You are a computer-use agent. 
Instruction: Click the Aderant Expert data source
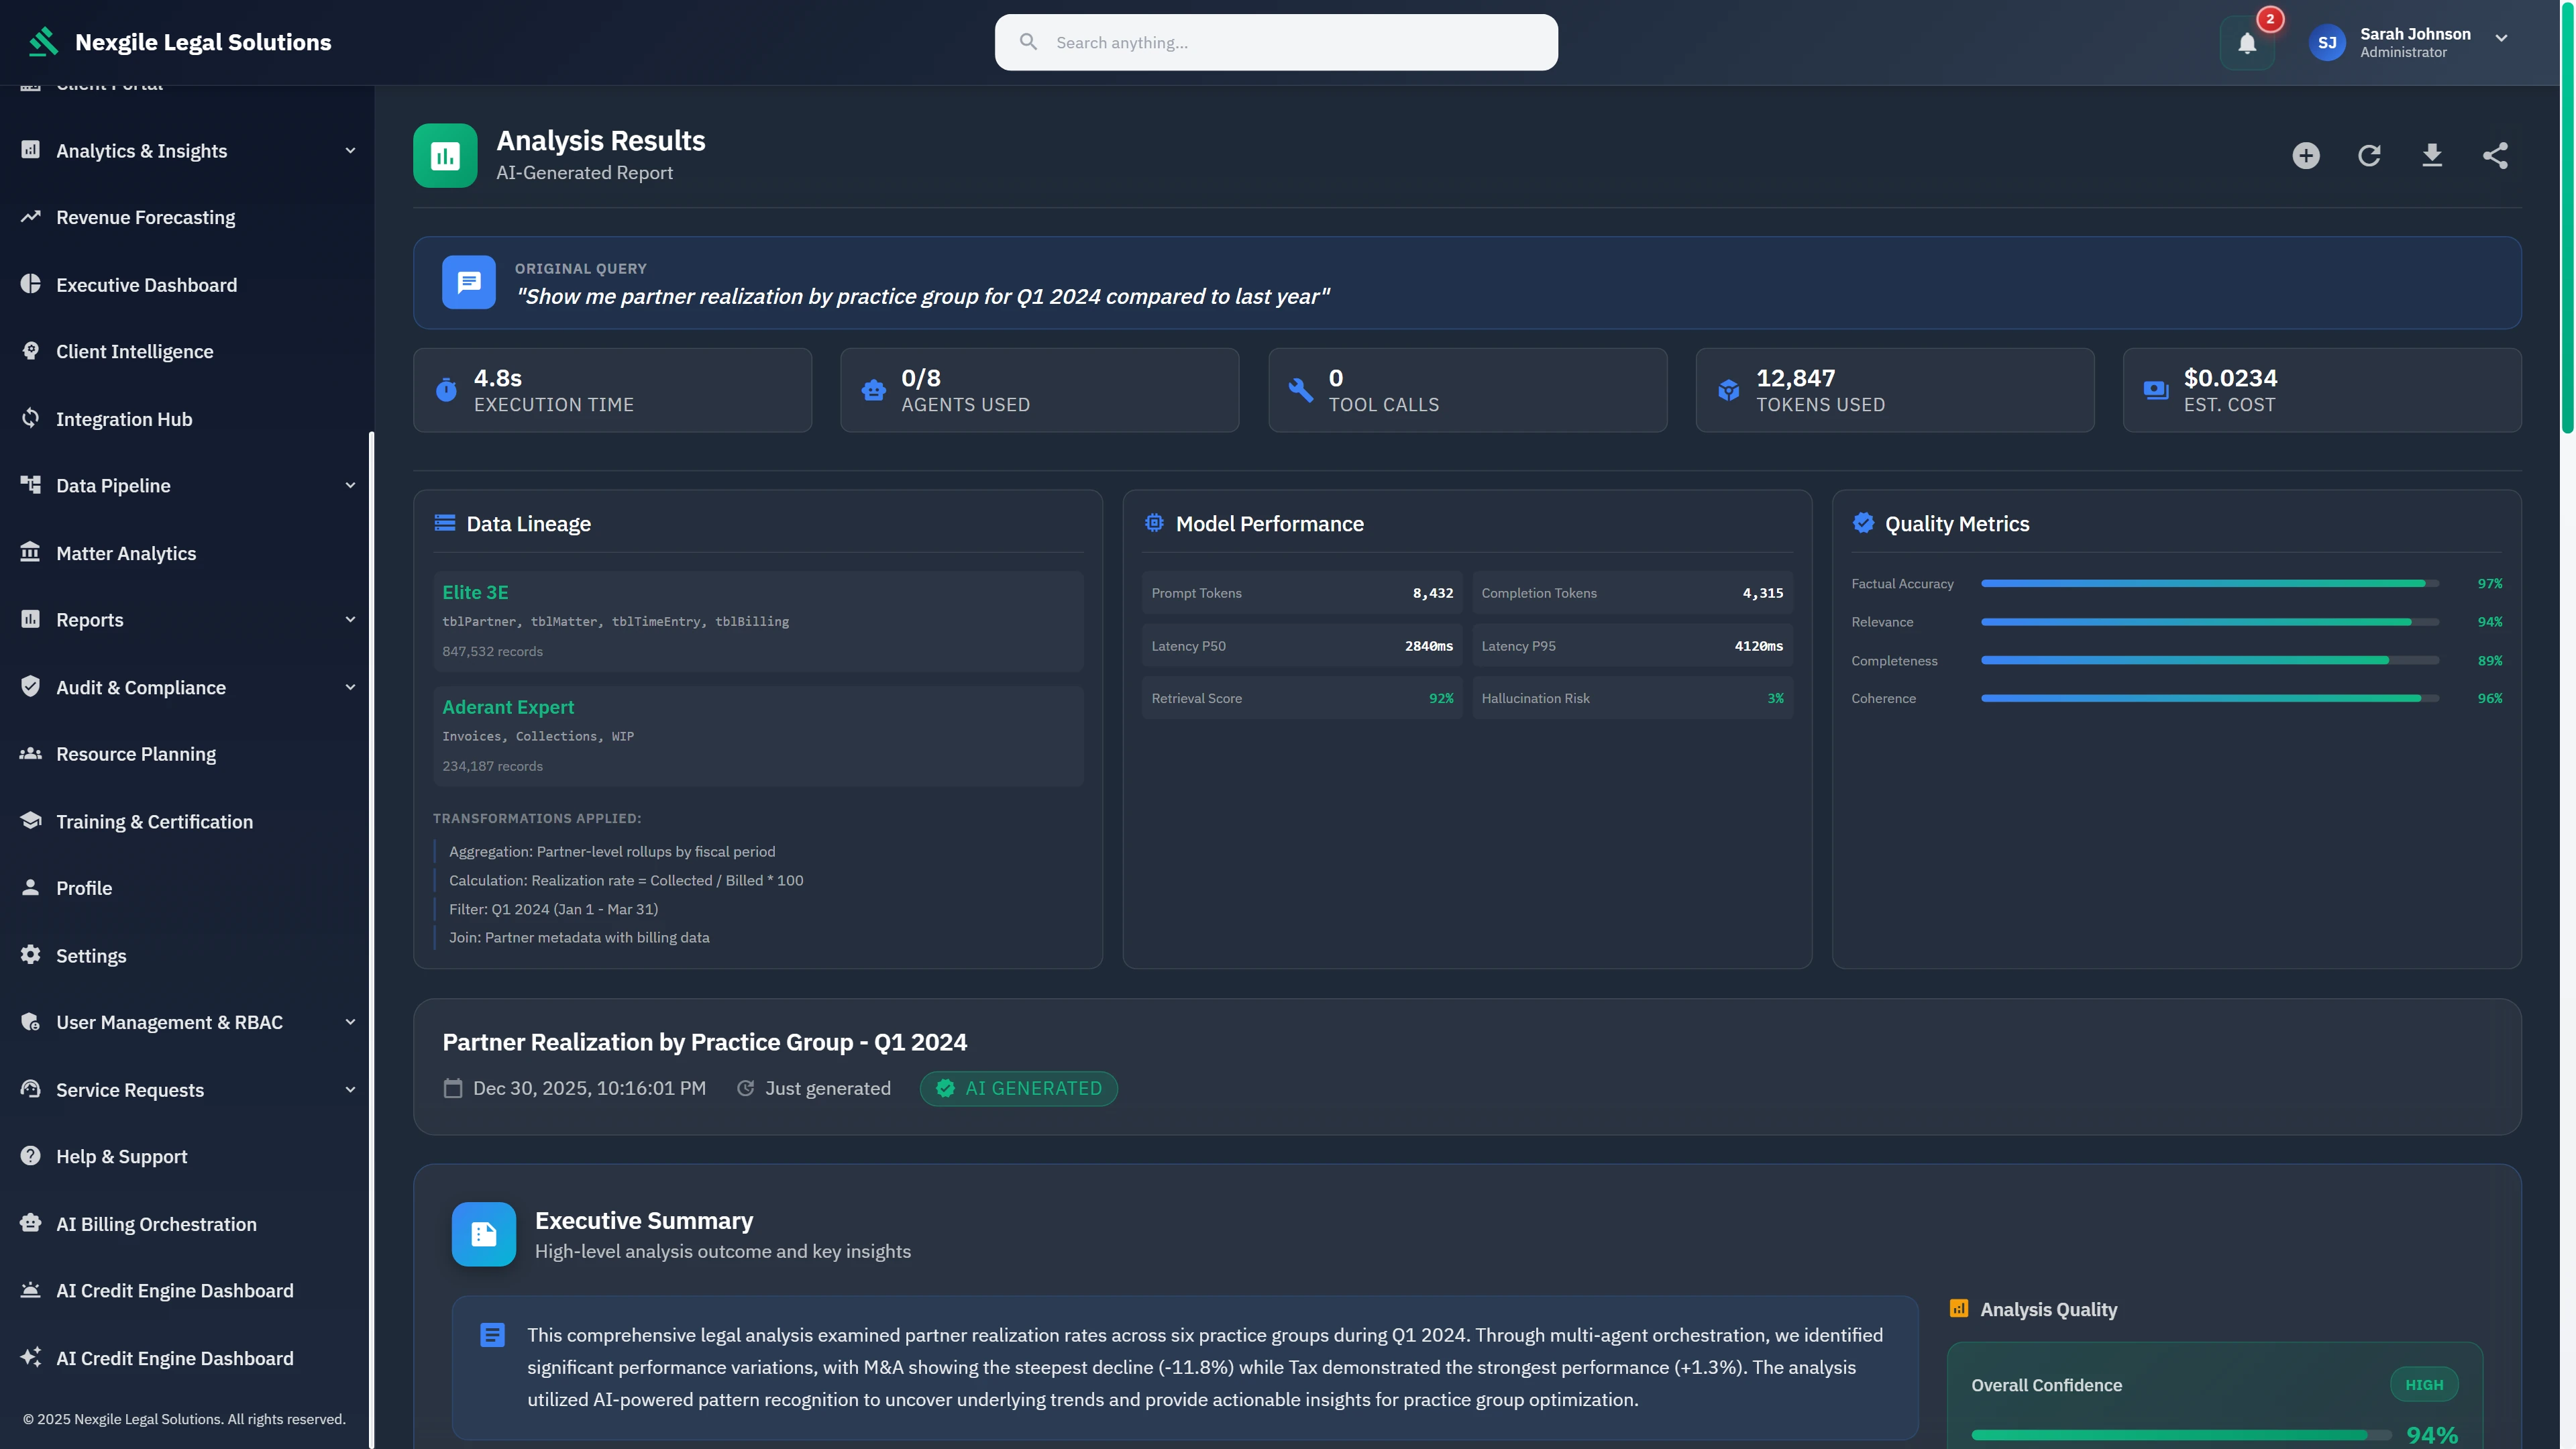[508, 706]
